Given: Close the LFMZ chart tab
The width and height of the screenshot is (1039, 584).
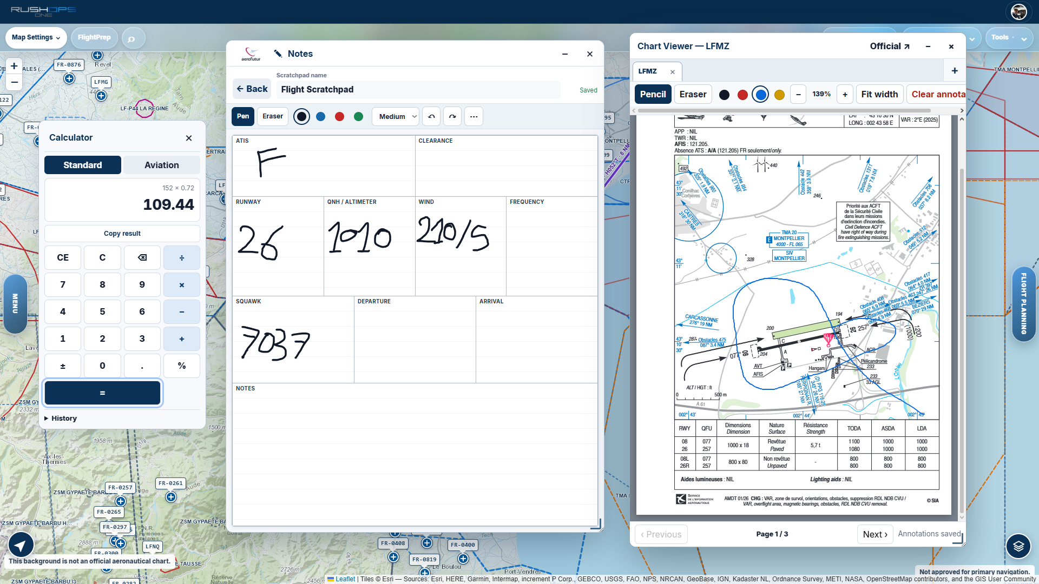Looking at the screenshot, I should point(673,71).
